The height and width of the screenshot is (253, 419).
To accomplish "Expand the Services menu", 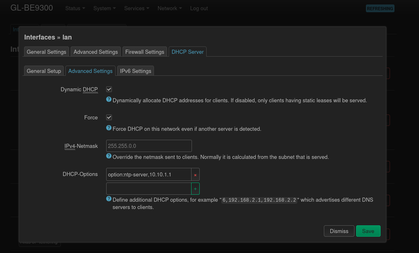I will (x=136, y=8).
